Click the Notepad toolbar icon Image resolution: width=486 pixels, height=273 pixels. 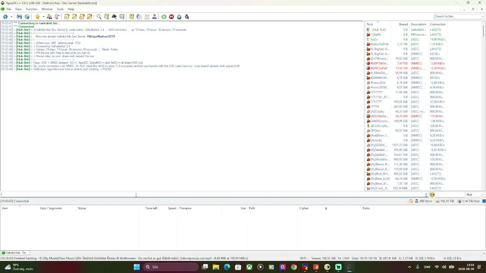(147, 17)
